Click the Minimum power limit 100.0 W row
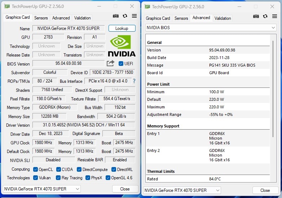The height and width of the screenshot is (198, 282). click(208, 92)
